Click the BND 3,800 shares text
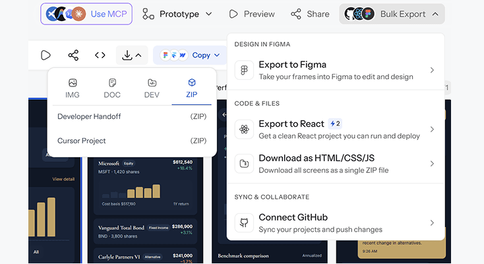The image size is (484, 264). click(x=117, y=236)
